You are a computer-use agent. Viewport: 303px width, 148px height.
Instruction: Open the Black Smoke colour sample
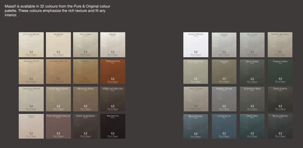[280, 126]
